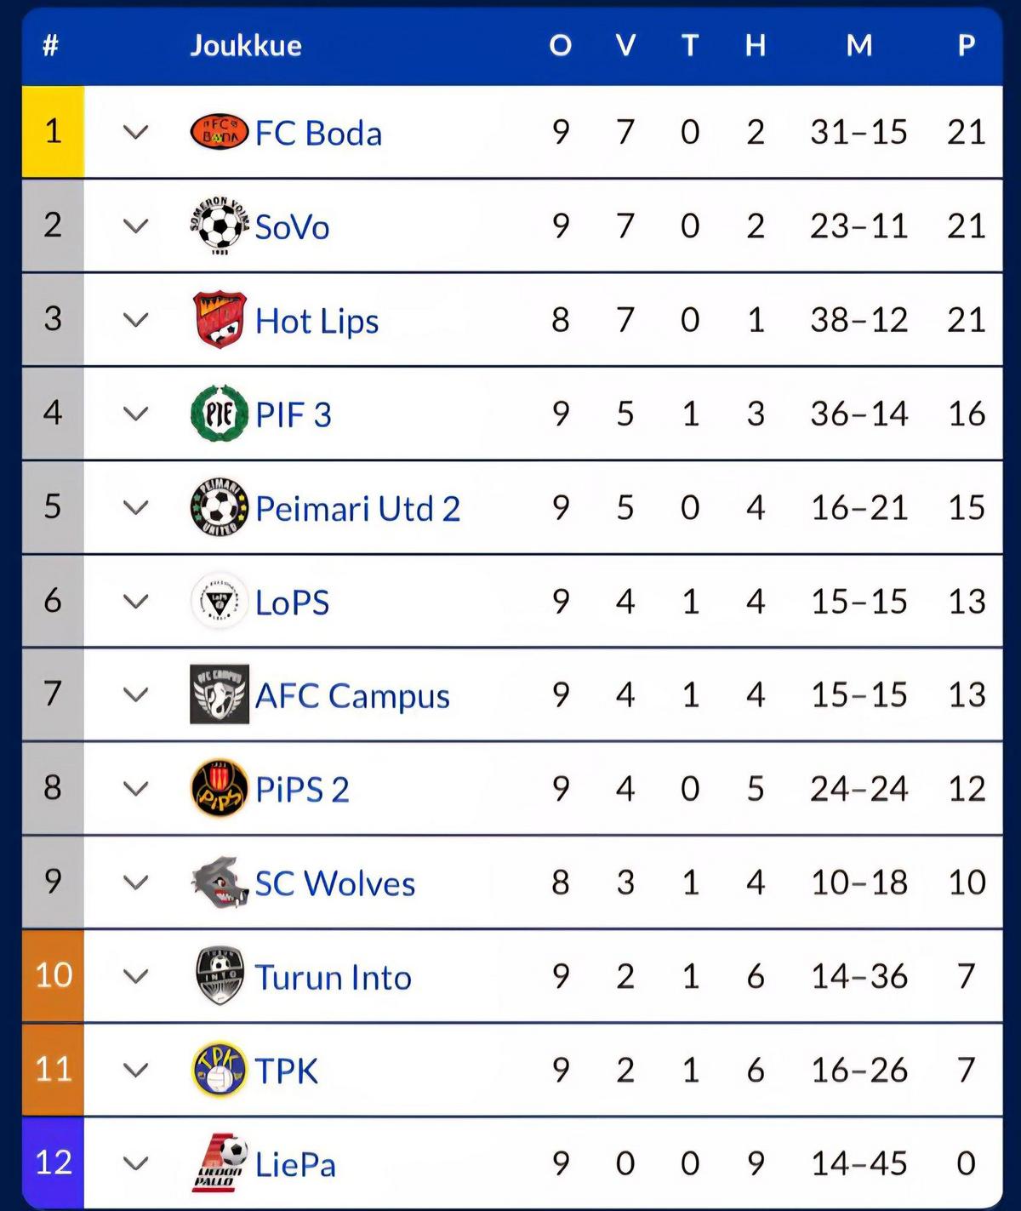Click the Hot Lips team badge
This screenshot has height=1211, width=1021.
tap(220, 319)
